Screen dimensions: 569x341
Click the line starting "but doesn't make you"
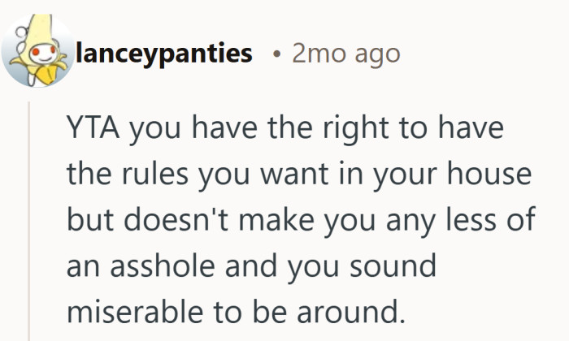click(x=302, y=221)
